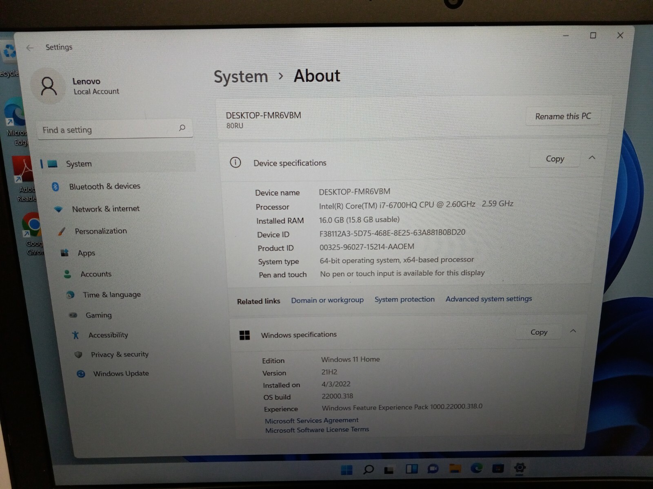Viewport: 653px width, 489px height.
Task: Open Accounts settings
Action: coord(96,274)
